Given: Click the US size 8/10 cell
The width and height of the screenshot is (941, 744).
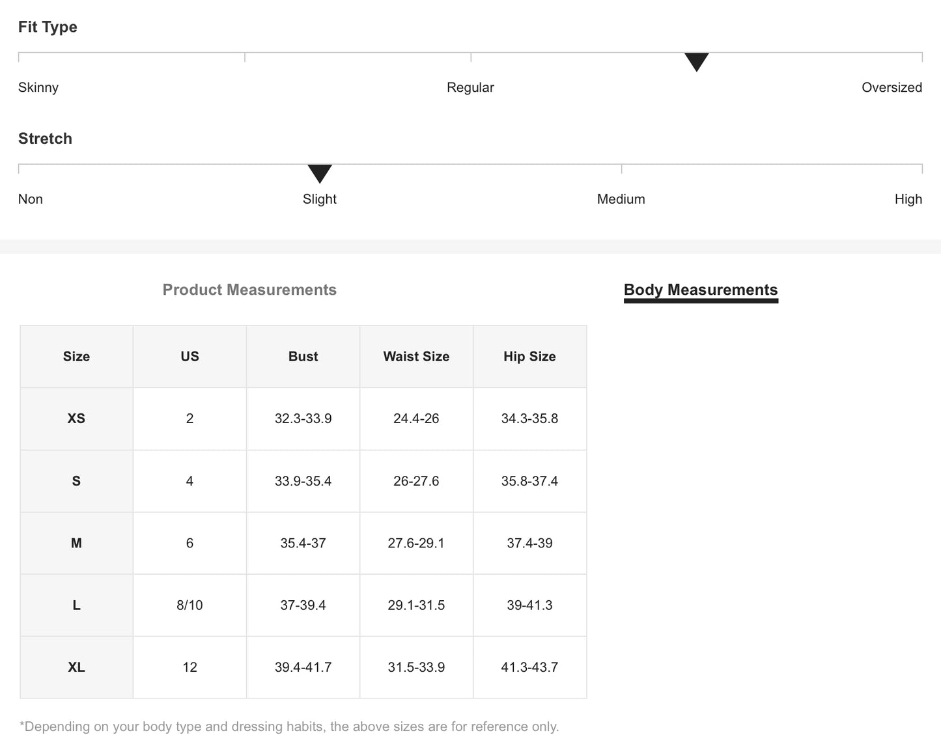Looking at the screenshot, I should tap(190, 605).
